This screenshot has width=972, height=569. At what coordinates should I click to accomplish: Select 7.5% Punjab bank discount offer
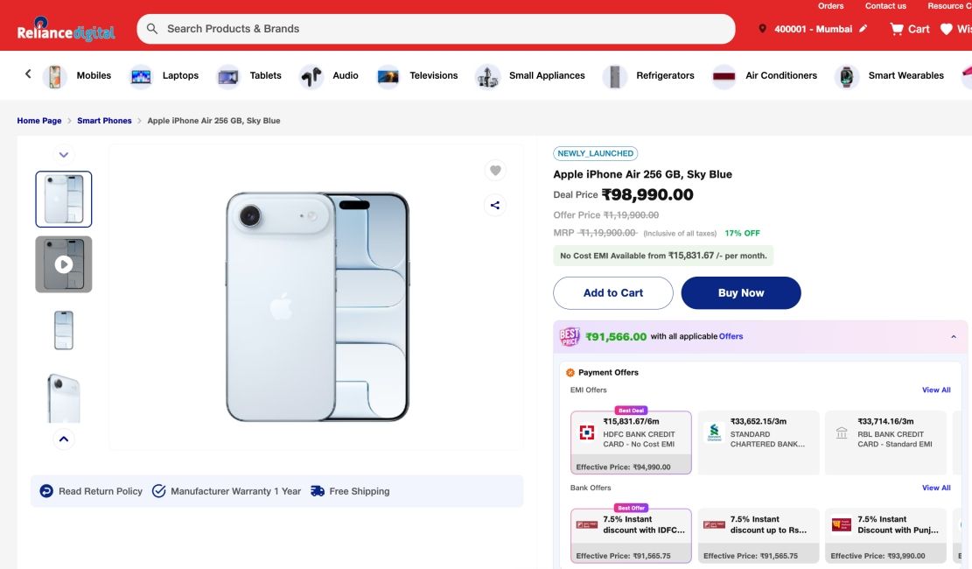[x=886, y=536]
